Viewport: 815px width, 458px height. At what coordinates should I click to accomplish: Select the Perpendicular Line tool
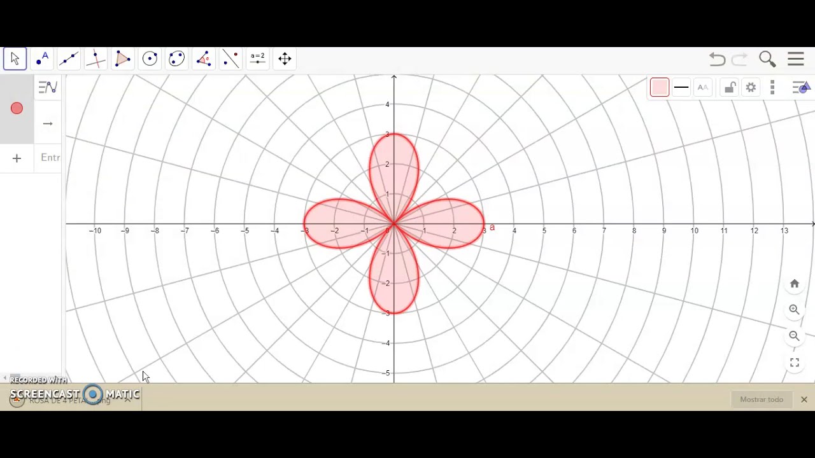point(96,59)
